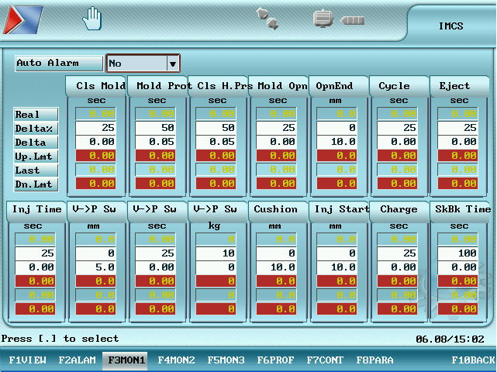
Task: Go to F4 MON2 monitor page
Action: coord(176,360)
